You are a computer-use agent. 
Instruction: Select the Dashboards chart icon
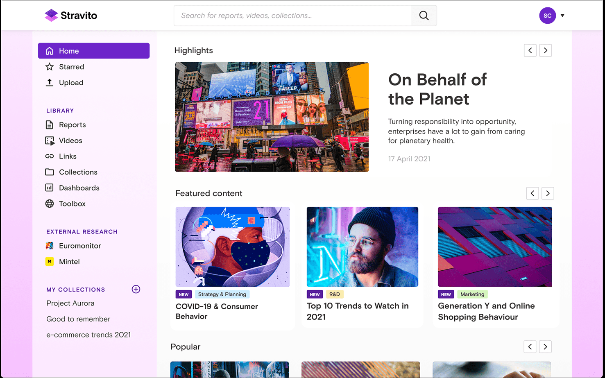[x=50, y=188]
